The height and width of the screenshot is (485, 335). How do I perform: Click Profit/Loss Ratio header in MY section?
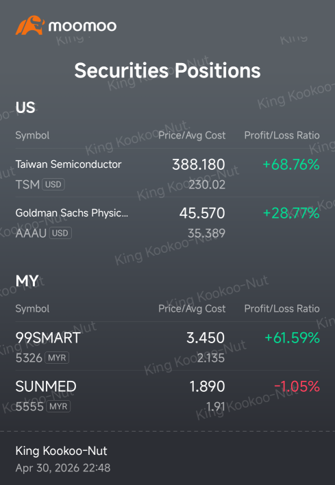[282, 309]
